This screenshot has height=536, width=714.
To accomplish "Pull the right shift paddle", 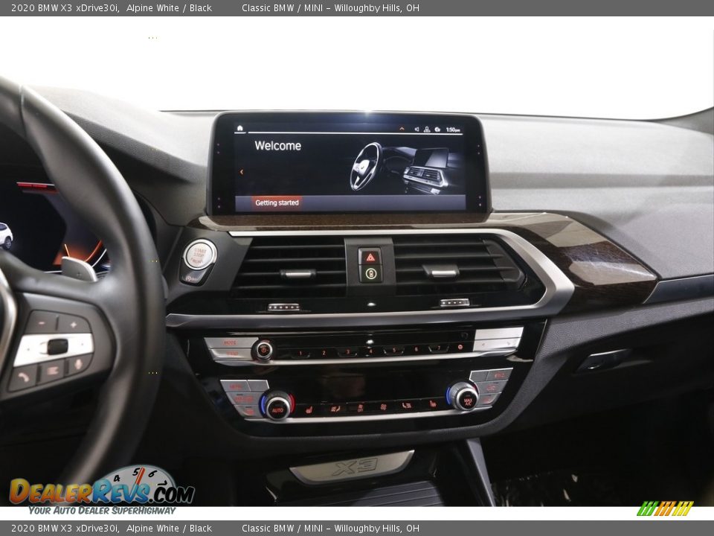I will [x=80, y=269].
